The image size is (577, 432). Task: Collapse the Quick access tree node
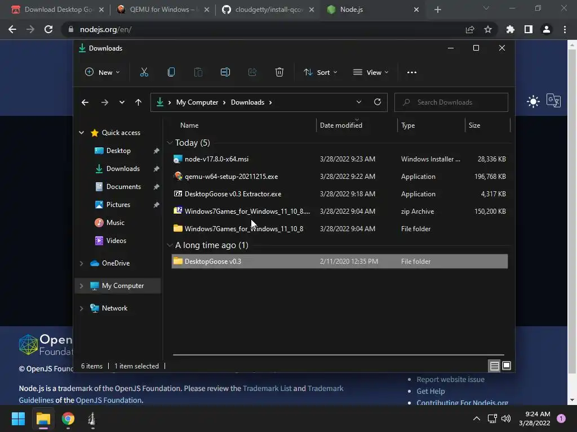coord(81,133)
